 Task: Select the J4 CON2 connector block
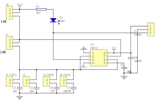point(63,81)
